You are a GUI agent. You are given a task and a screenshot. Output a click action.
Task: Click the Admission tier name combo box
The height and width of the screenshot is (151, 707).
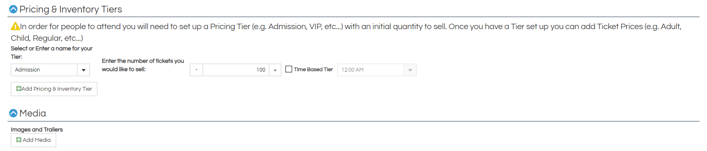(x=50, y=70)
